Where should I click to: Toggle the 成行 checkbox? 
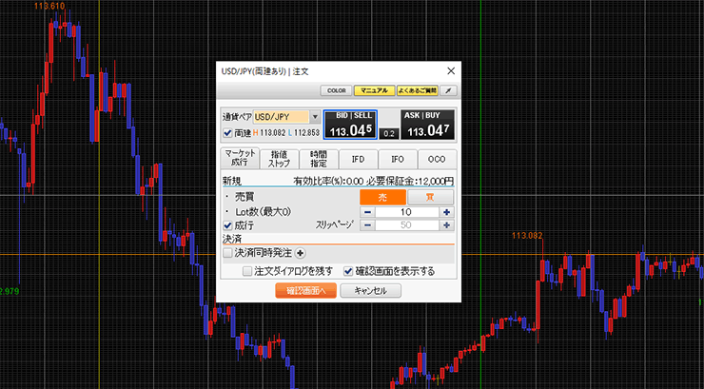point(227,225)
